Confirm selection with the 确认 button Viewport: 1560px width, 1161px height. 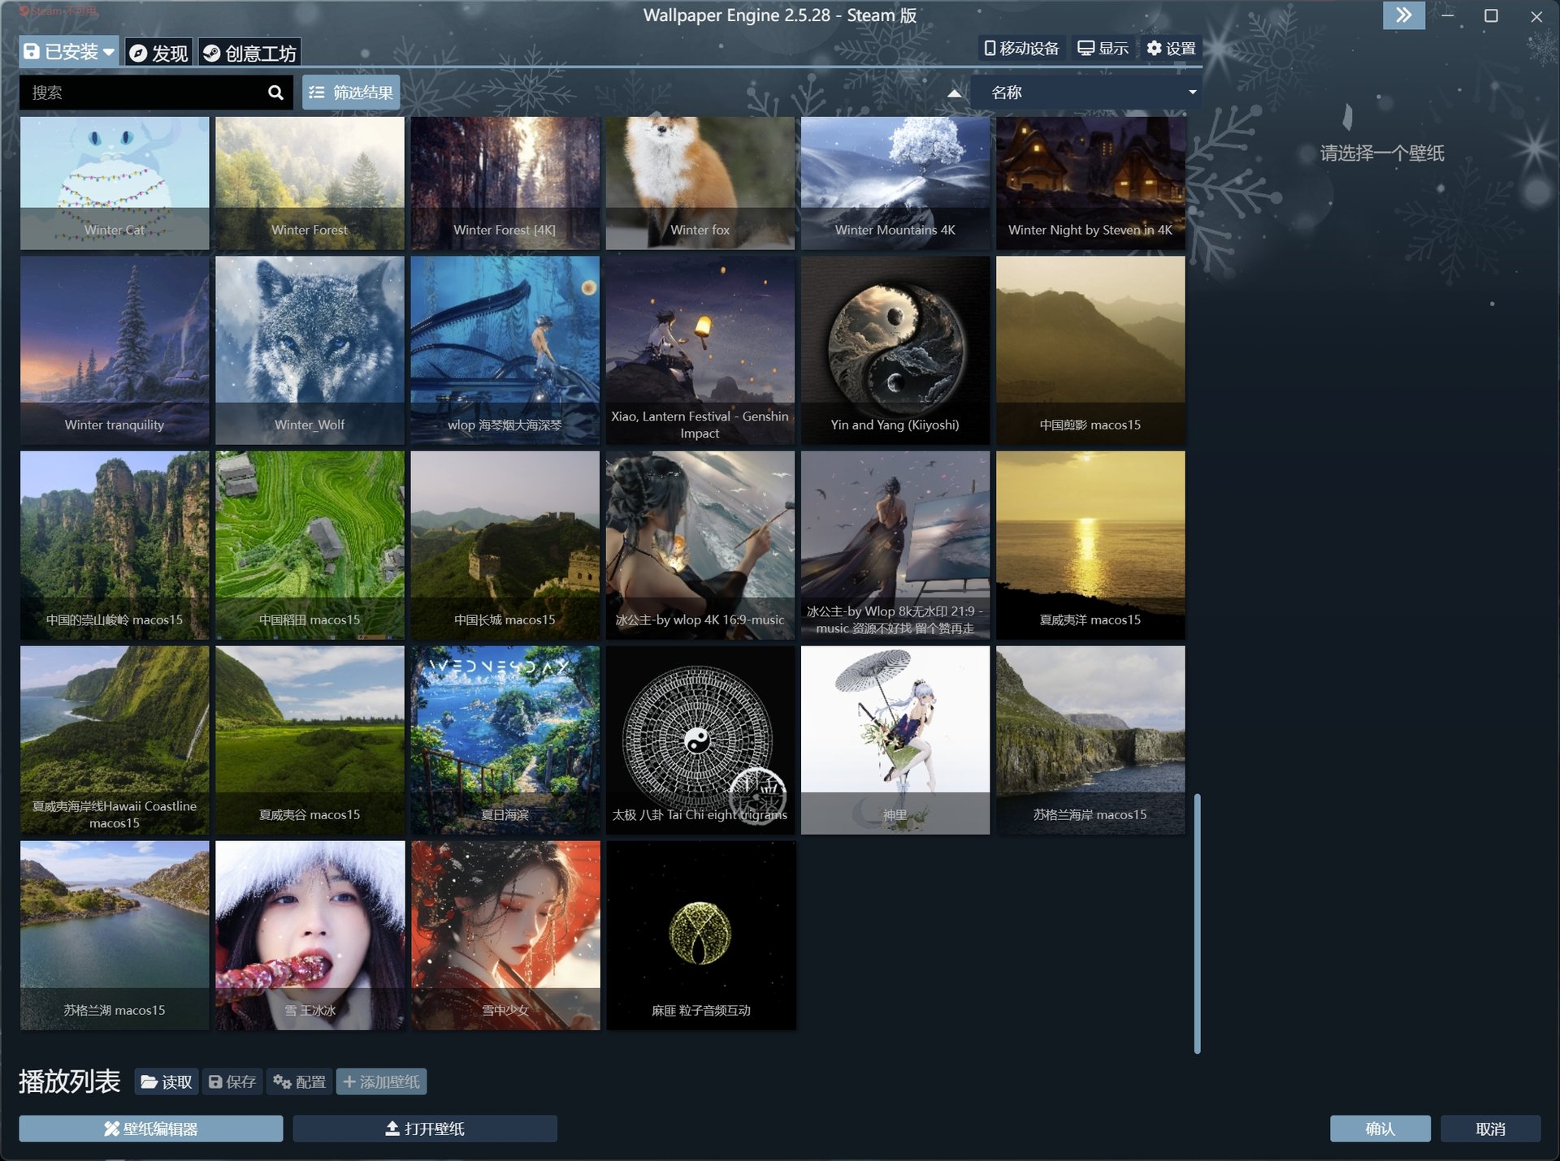tap(1380, 1128)
